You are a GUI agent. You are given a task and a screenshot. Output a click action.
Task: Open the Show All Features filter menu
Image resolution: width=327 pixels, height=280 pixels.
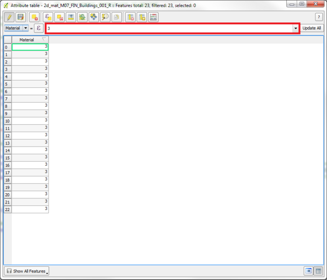(x=27, y=271)
